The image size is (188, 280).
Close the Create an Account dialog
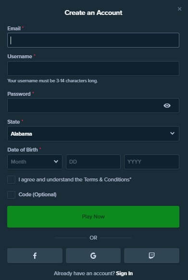click(x=179, y=9)
